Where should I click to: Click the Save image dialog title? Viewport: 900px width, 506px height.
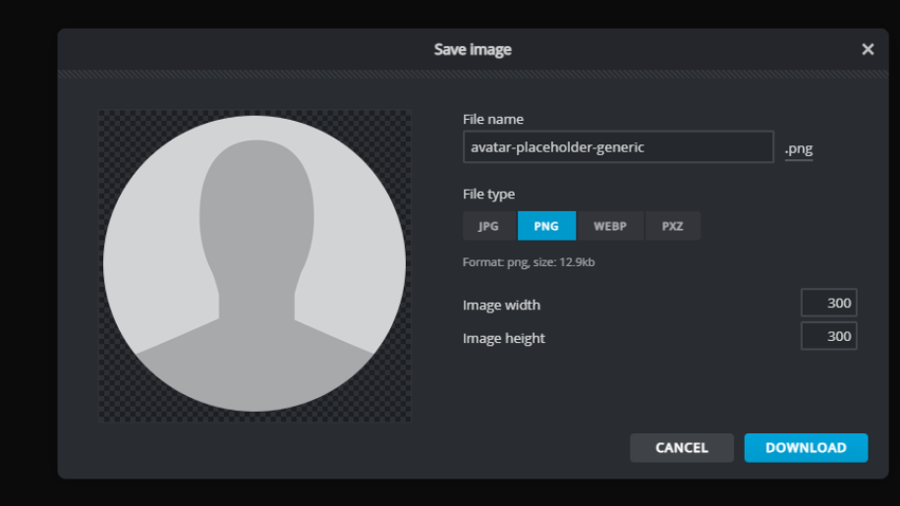click(473, 49)
